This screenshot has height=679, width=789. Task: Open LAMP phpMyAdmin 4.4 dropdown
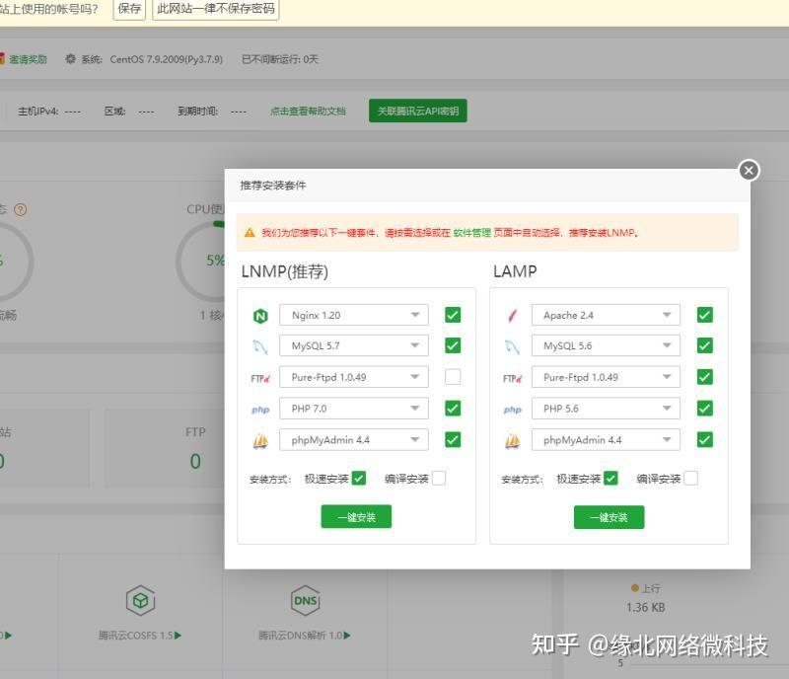pos(606,440)
